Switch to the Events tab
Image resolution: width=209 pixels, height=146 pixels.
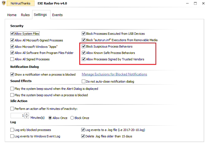point(57,15)
